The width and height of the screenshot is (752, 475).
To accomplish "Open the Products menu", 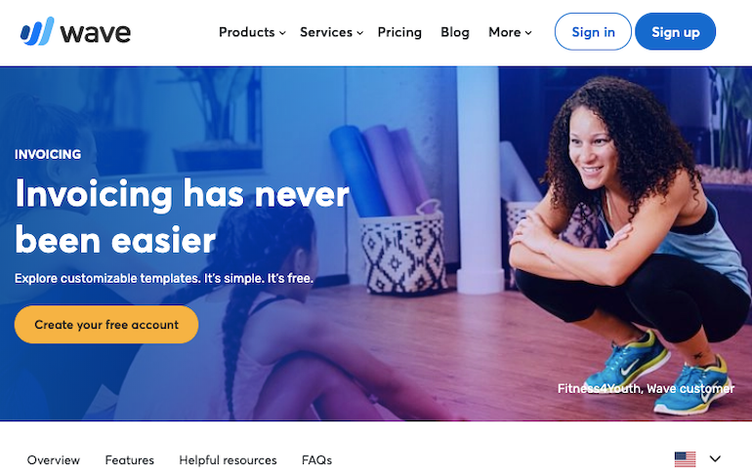I will (246, 32).
